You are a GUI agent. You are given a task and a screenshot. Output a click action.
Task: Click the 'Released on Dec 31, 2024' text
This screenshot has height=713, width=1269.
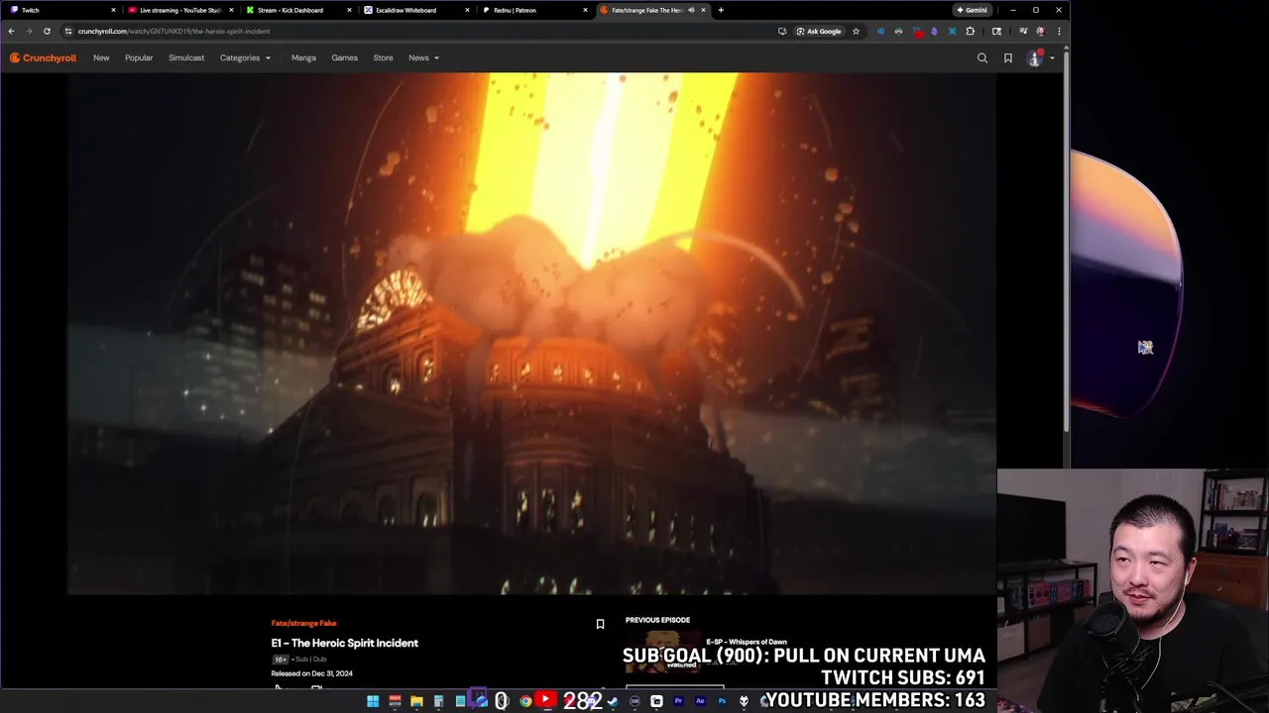tap(311, 673)
